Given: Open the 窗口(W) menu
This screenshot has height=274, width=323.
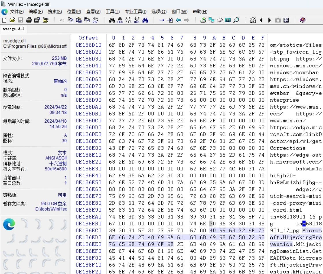Looking at the screenshot, I should [180, 12].
